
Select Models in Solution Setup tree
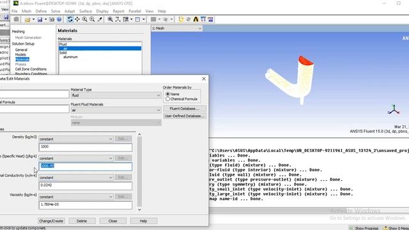(x=20, y=54)
